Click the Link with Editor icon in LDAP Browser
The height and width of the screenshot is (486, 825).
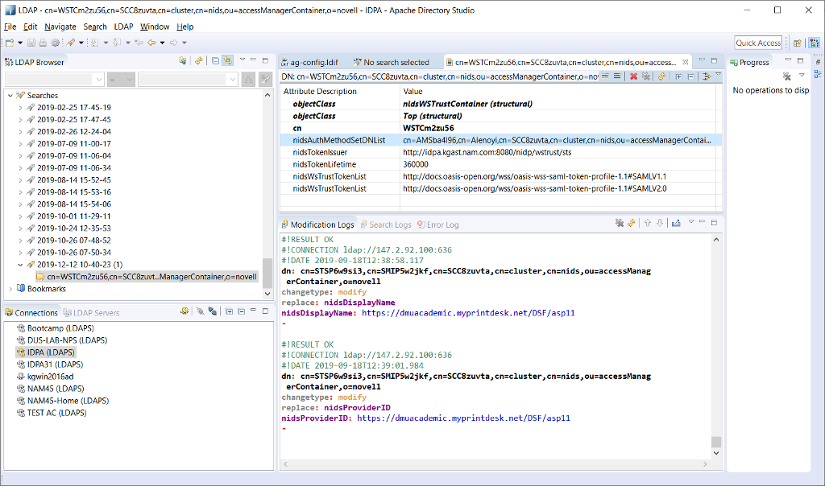(227, 62)
